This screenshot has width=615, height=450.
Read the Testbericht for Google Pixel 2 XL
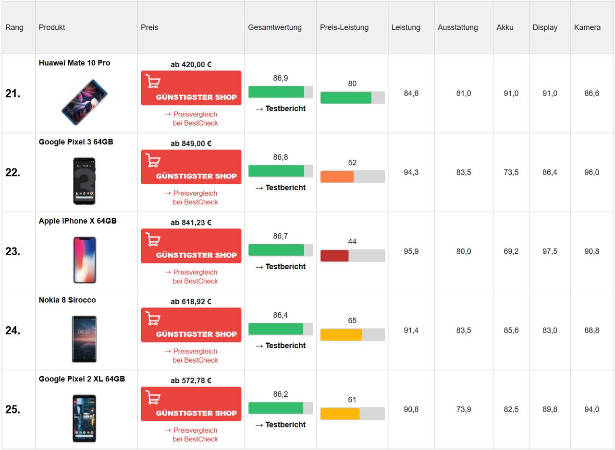[x=281, y=425]
